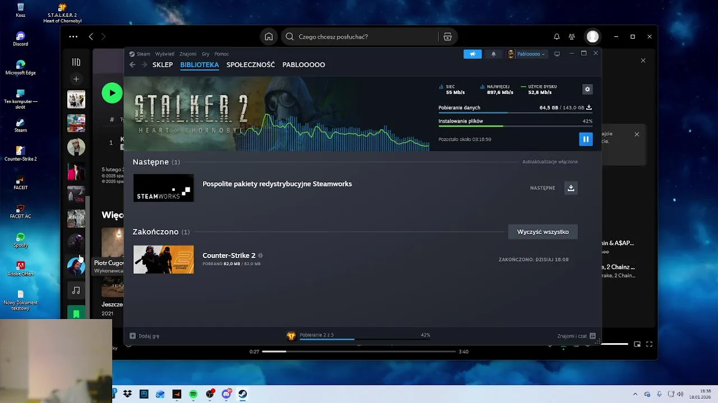Open Spotify friend activity icon
The height and width of the screenshot is (403, 718).
pyautogui.click(x=572, y=36)
